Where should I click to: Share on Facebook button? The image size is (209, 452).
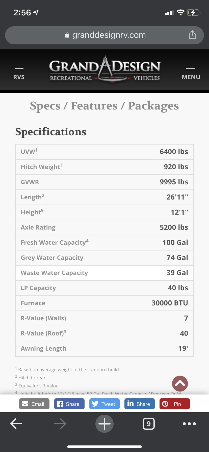pos(69,404)
